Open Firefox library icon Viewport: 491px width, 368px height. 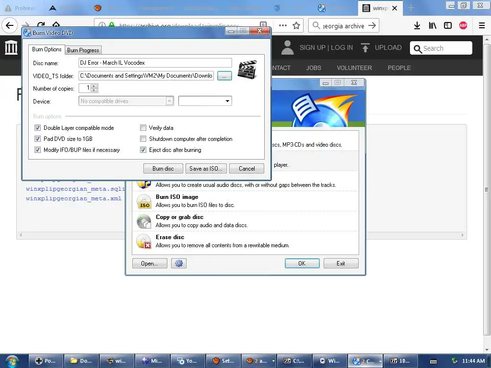[x=433, y=26]
